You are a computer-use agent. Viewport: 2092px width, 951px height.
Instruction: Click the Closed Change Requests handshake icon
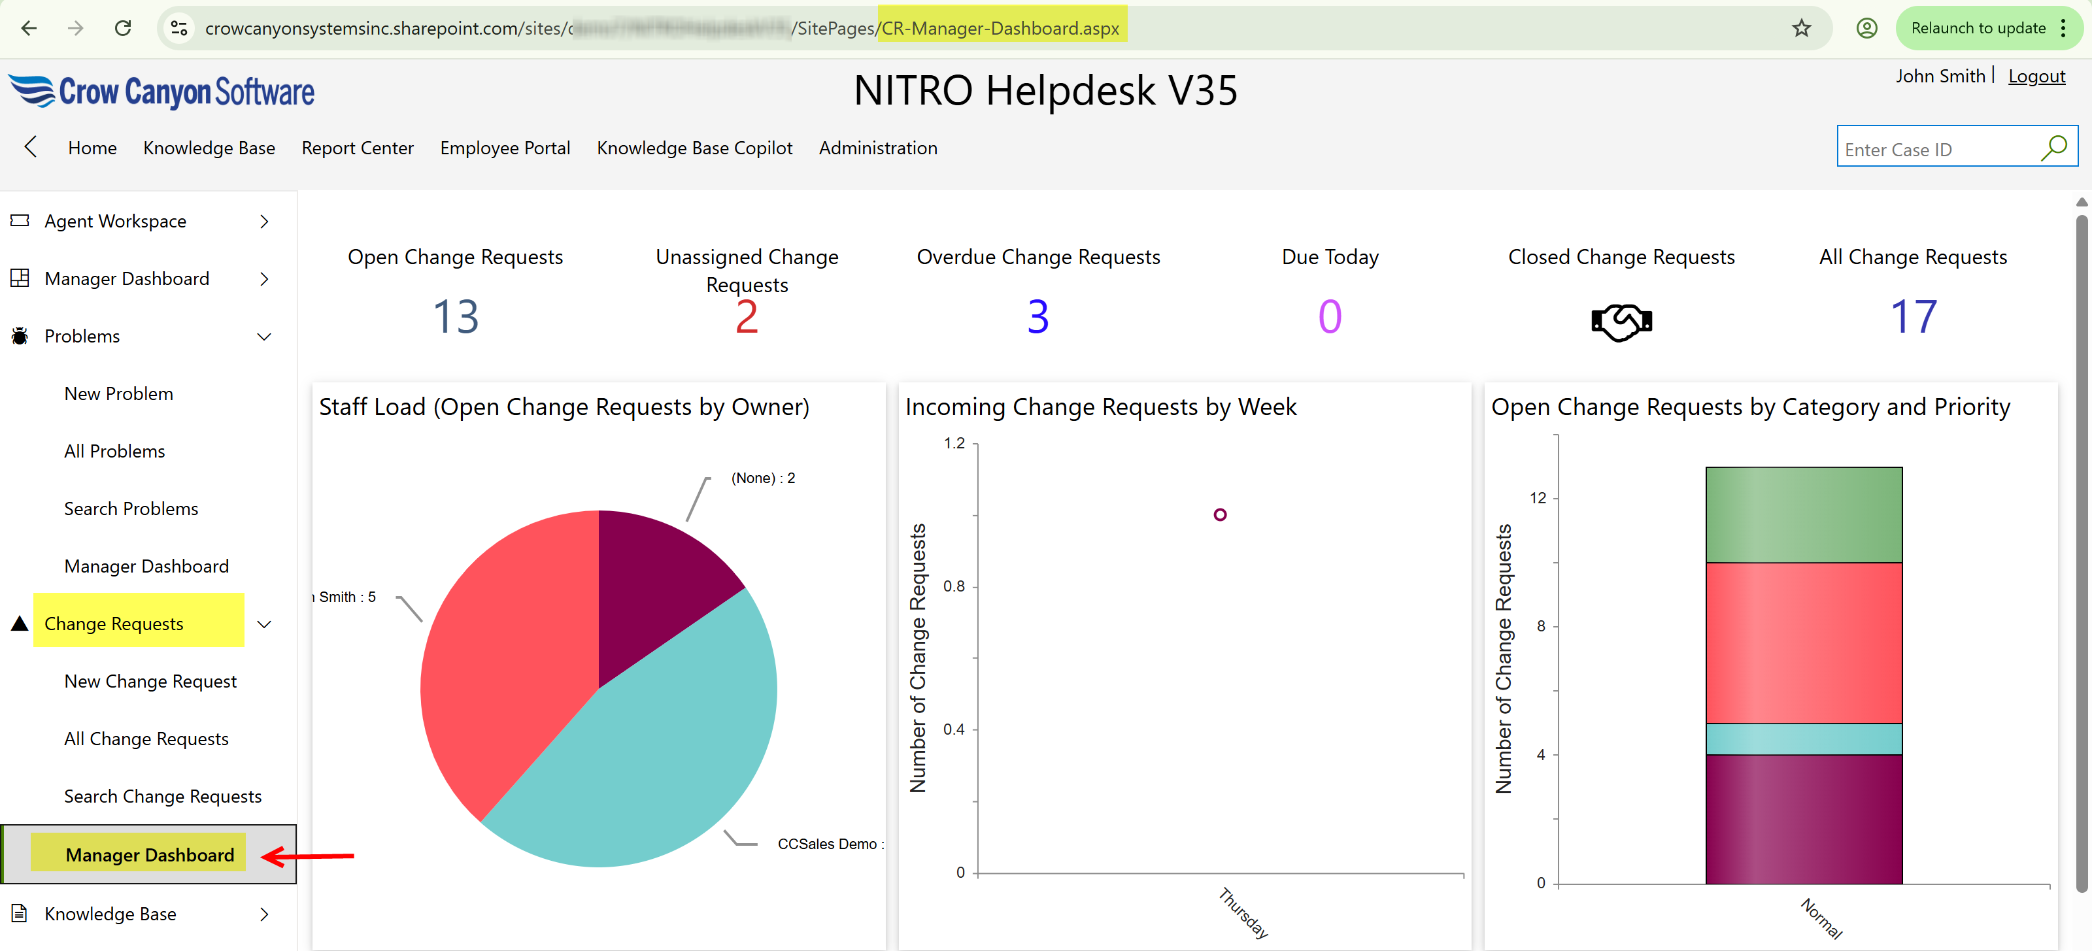pos(1621,322)
